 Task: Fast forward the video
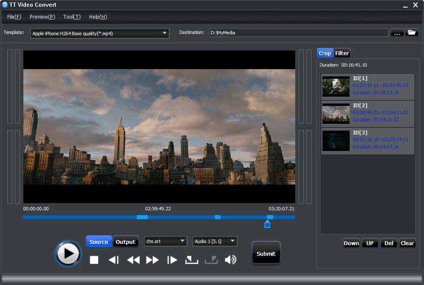pos(153,260)
